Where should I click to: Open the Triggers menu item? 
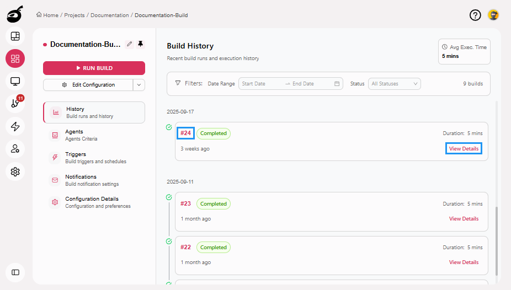coord(94,158)
